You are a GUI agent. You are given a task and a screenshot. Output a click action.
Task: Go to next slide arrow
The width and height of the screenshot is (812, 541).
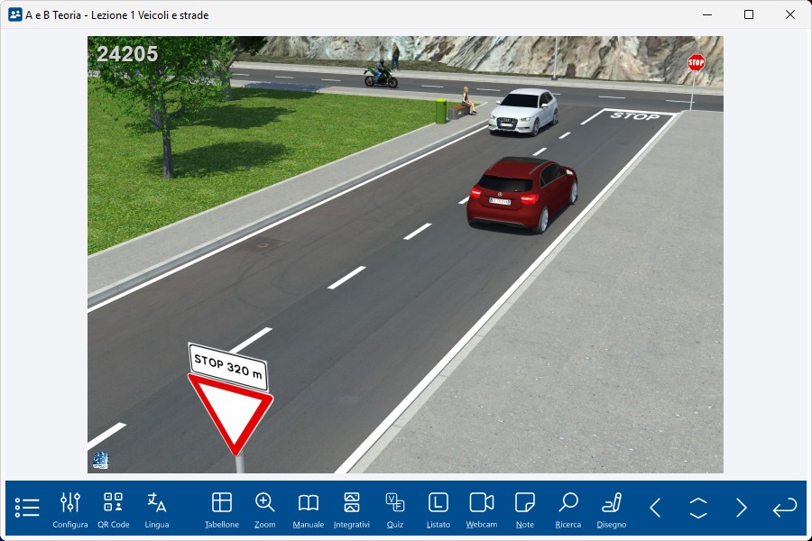[742, 508]
